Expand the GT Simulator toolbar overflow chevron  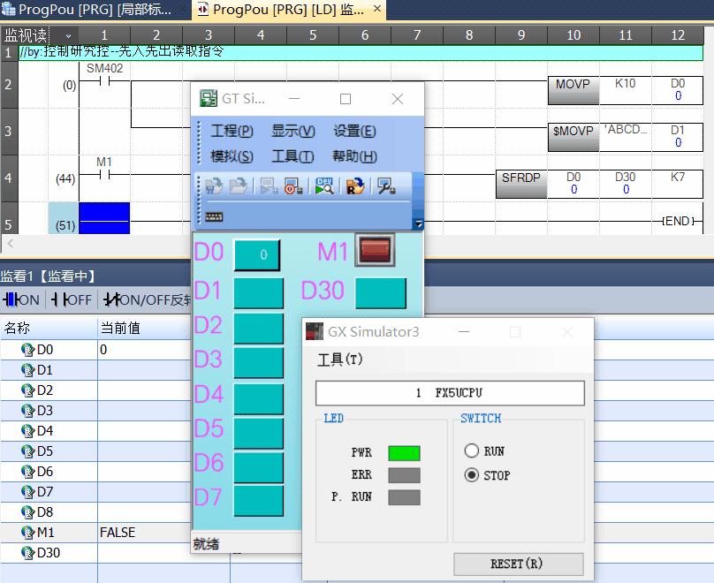(416, 223)
